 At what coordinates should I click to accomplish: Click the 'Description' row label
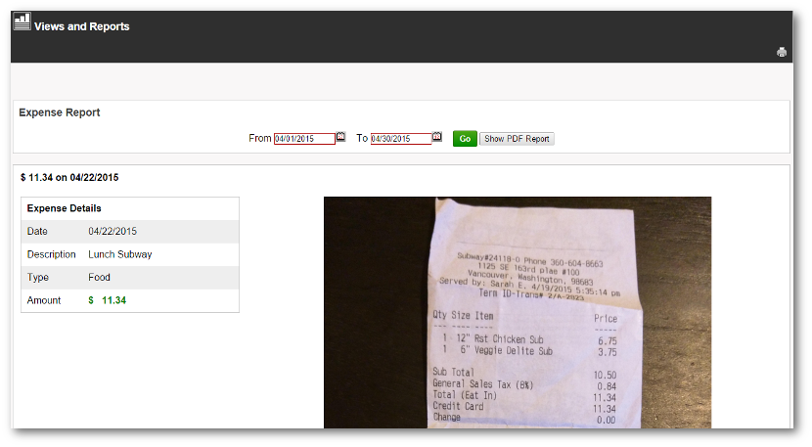pos(51,254)
